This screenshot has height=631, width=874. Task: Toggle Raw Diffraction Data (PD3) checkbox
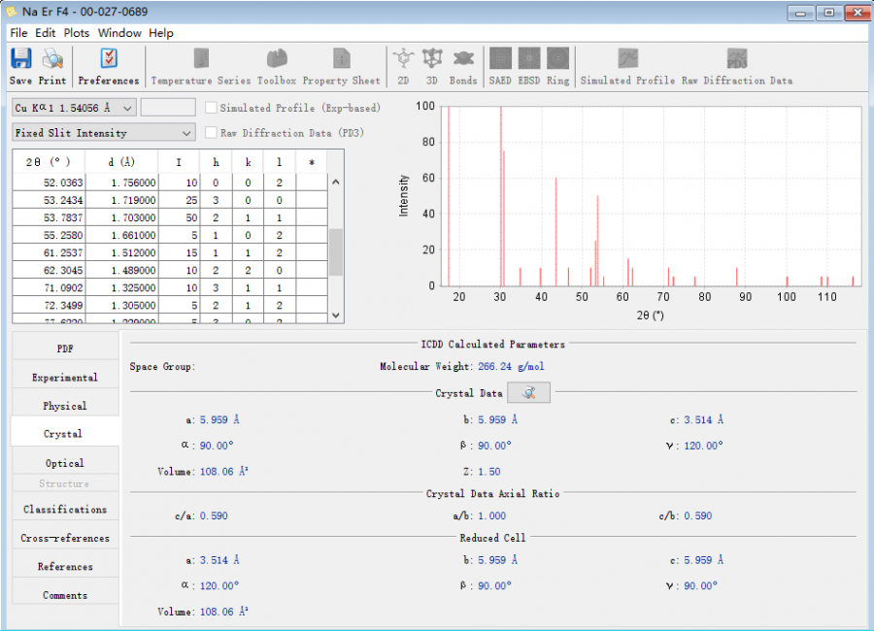click(212, 132)
